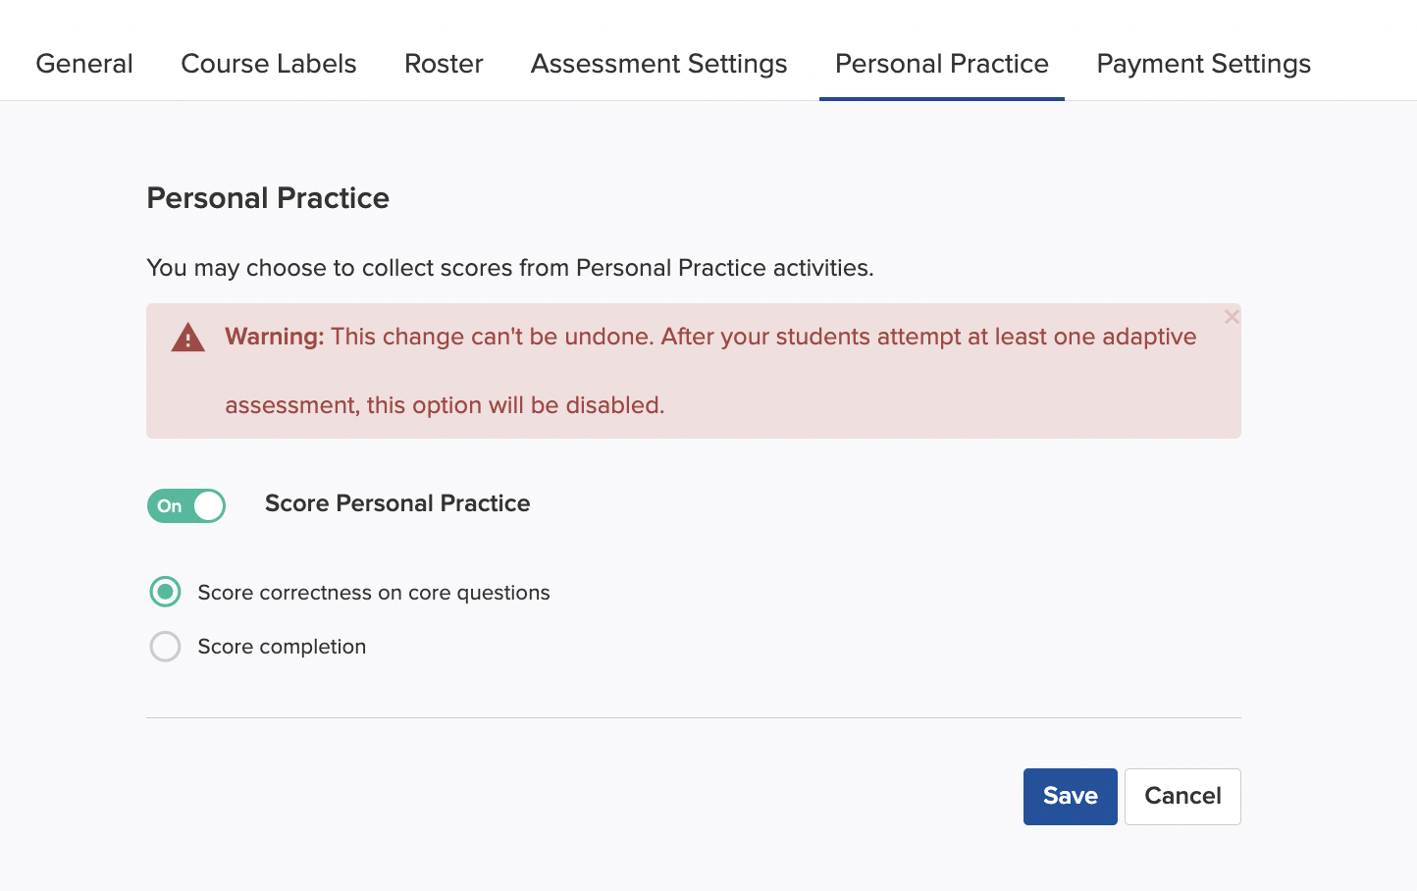Click the bold Warning: text in alert
The image size is (1417, 891).
pos(275,337)
